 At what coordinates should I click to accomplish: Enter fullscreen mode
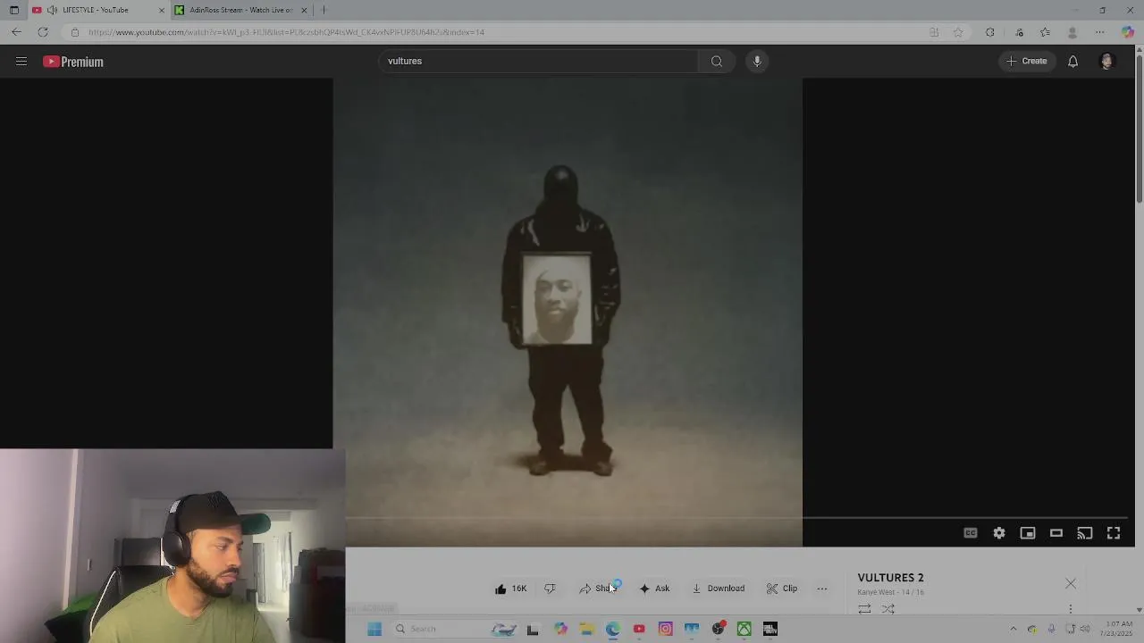click(1114, 533)
